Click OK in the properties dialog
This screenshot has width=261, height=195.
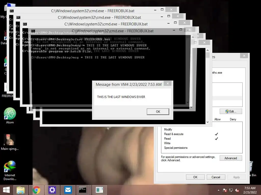click(x=195, y=177)
